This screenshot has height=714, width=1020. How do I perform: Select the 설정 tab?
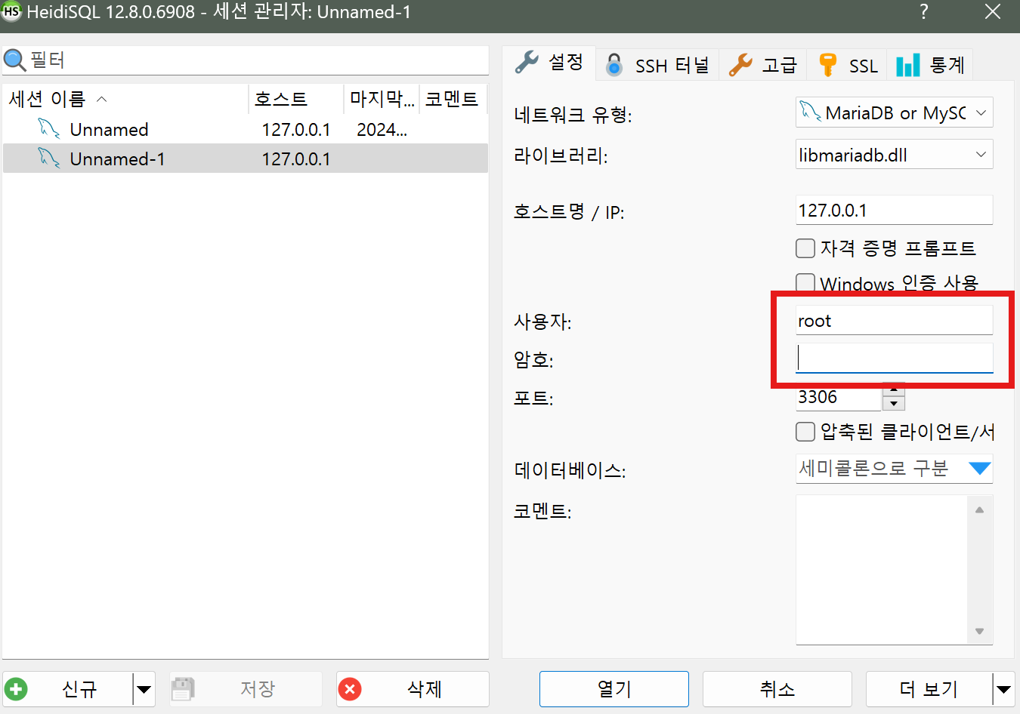click(x=549, y=63)
